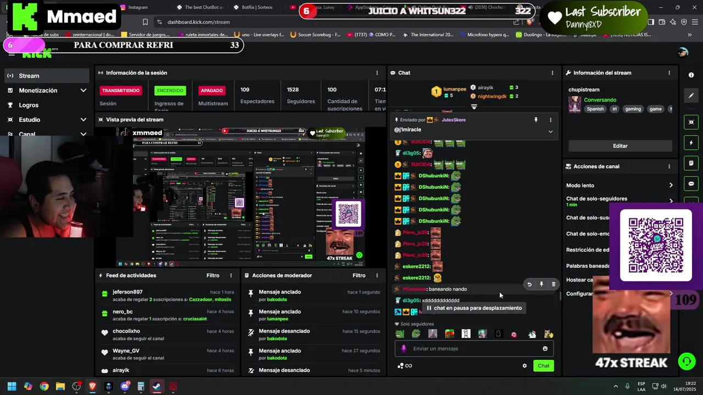
Task: Open Acciones de moderador three-dot menu
Action: click(x=377, y=275)
